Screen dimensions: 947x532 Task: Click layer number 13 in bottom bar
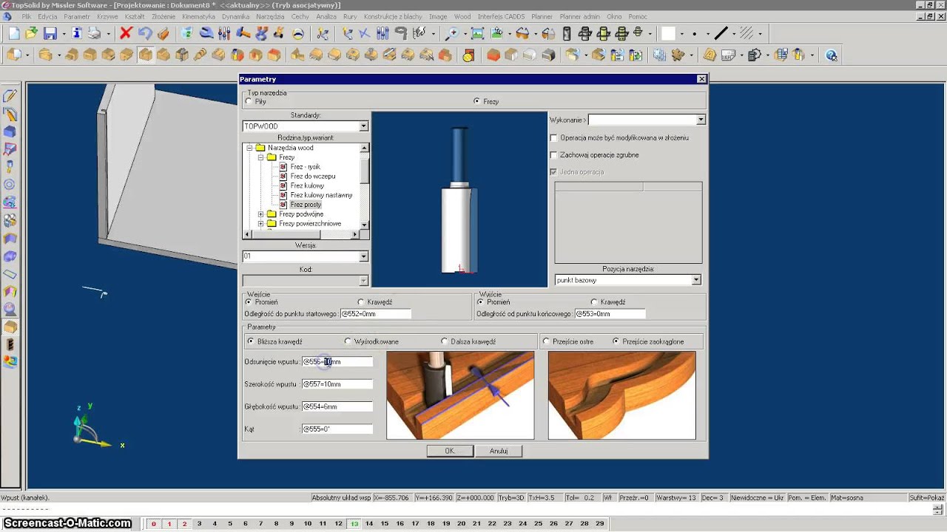coord(354,524)
